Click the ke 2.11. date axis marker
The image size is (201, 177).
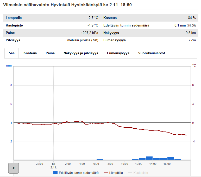[54, 166]
